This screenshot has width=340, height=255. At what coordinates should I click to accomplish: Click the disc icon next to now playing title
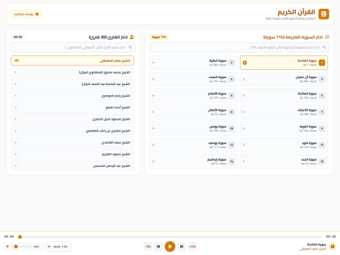332,247
